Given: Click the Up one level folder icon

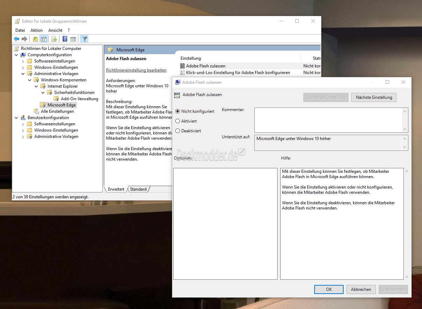Looking at the screenshot, I should tap(35, 39).
